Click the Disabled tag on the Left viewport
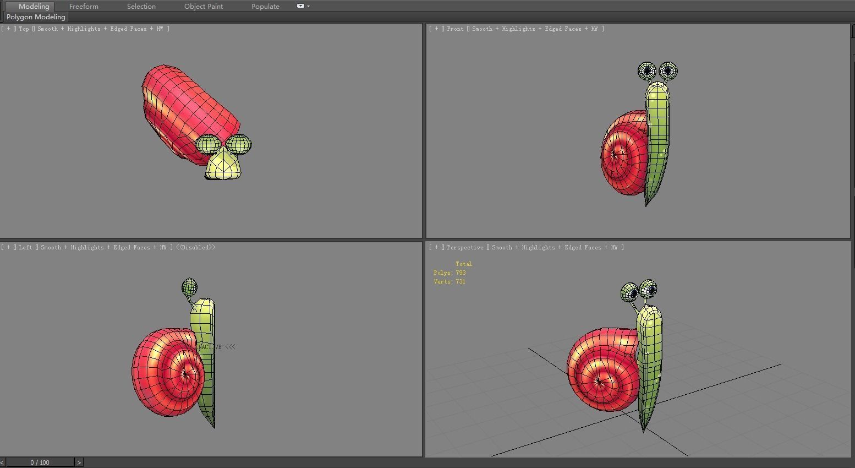855x468 pixels. (195, 247)
